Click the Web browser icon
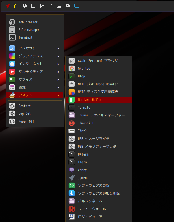This screenshot has height=222, width=174. [x=12, y=22]
